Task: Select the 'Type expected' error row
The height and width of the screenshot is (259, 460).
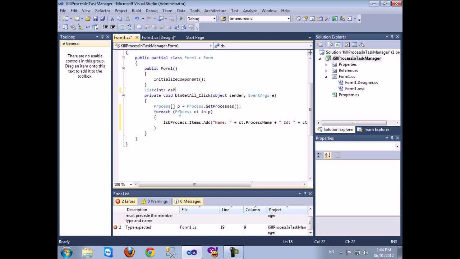Action: point(210,230)
